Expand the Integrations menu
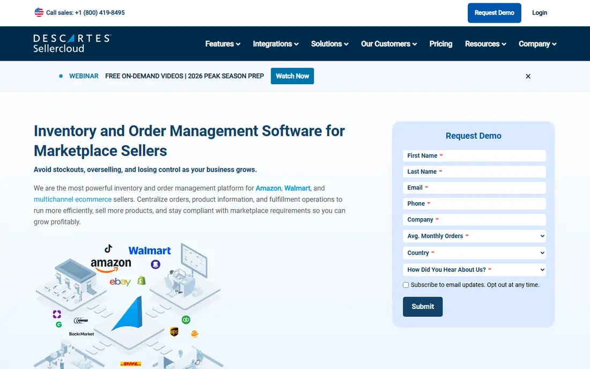Screen dimensions: 590x369 [x=276, y=44]
